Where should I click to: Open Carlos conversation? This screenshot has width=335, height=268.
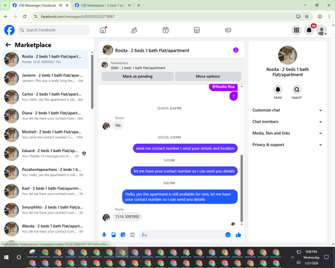coord(45,97)
